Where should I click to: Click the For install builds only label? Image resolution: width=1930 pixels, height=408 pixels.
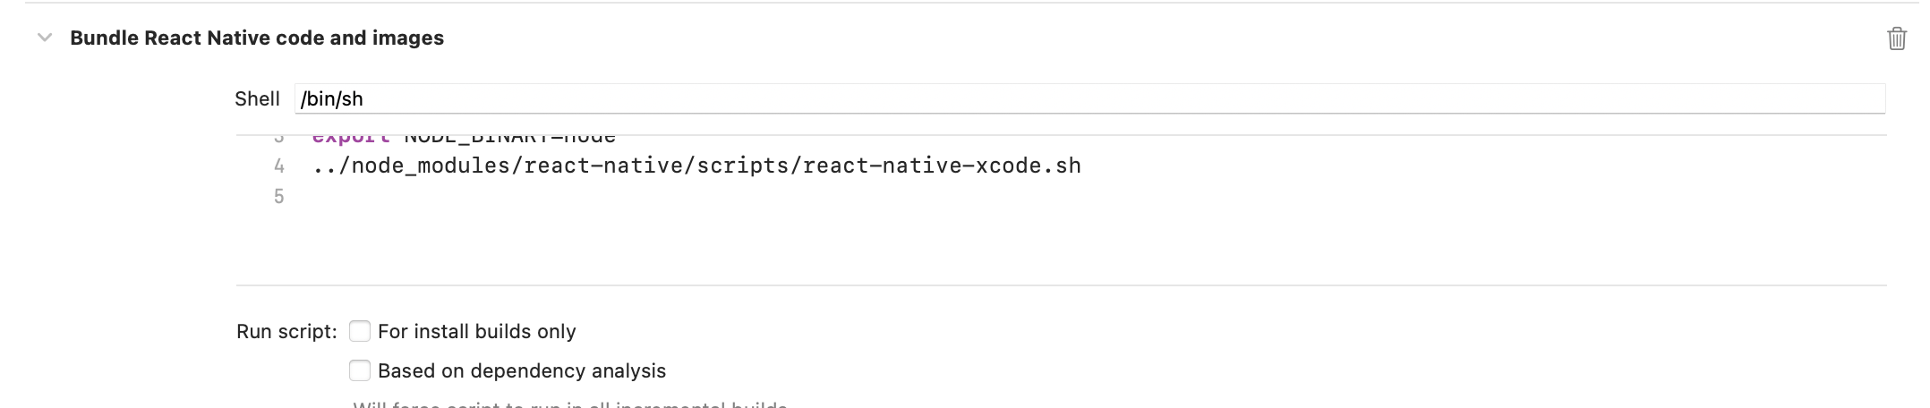pos(477,331)
